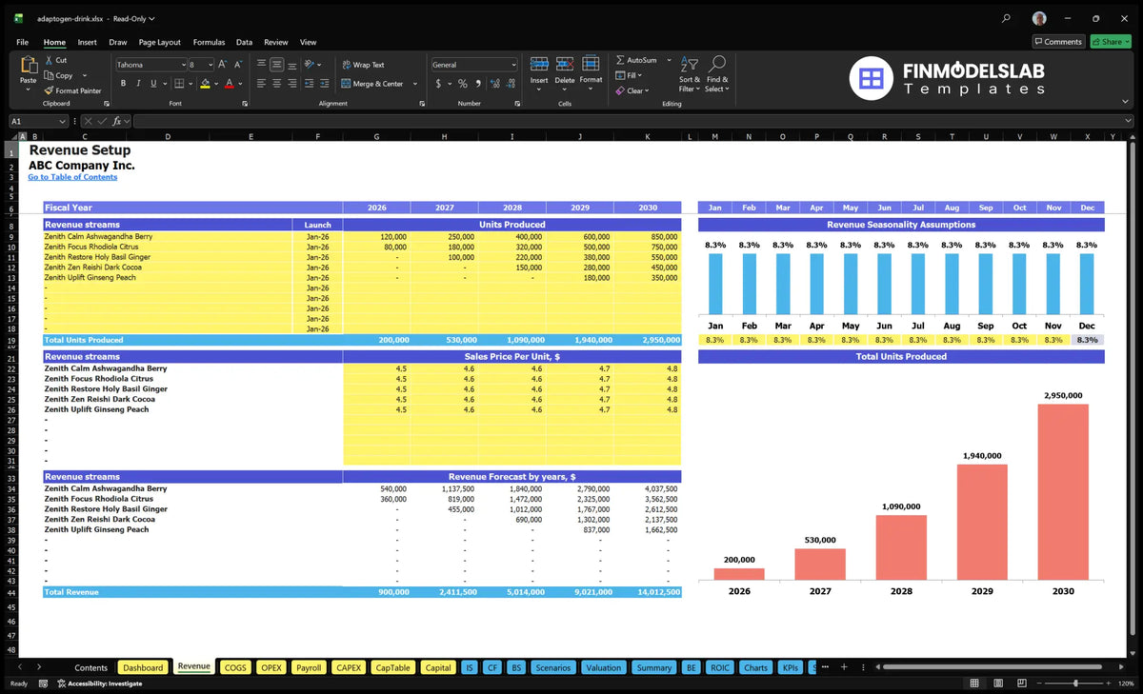Open the Insert ribbon tab
The image size is (1143, 694).
87,42
